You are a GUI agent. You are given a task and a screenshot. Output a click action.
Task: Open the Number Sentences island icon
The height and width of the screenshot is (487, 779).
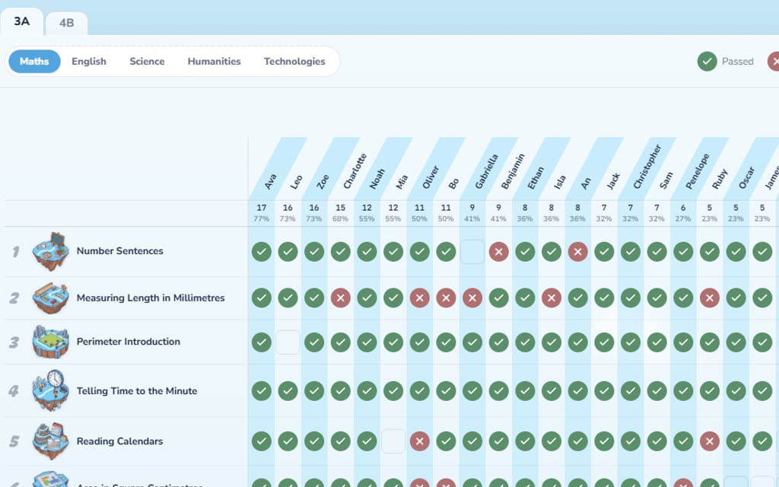(x=51, y=251)
